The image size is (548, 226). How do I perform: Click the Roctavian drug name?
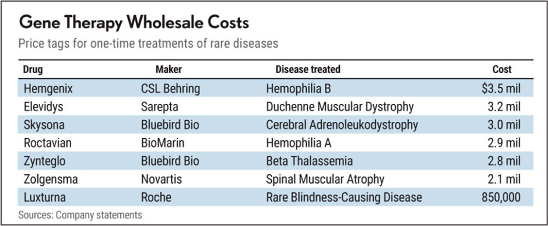point(47,144)
